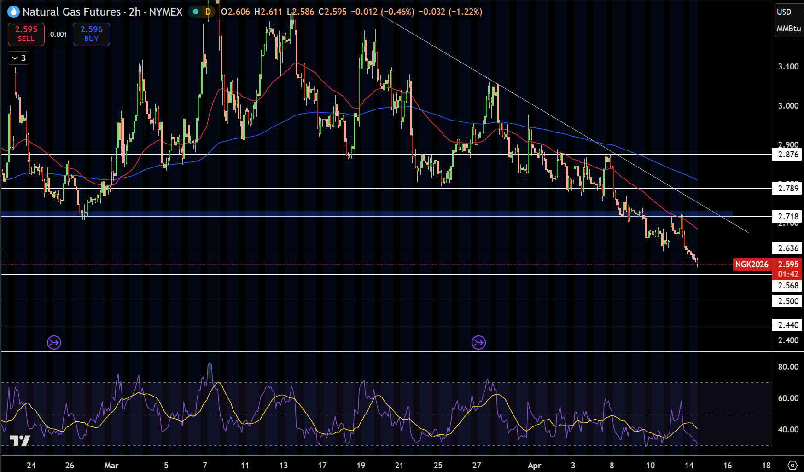Image resolution: width=804 pixels, height=472 pixels.
Task: Click the orange D delayed data badge
Action: (x=208, y=12)
